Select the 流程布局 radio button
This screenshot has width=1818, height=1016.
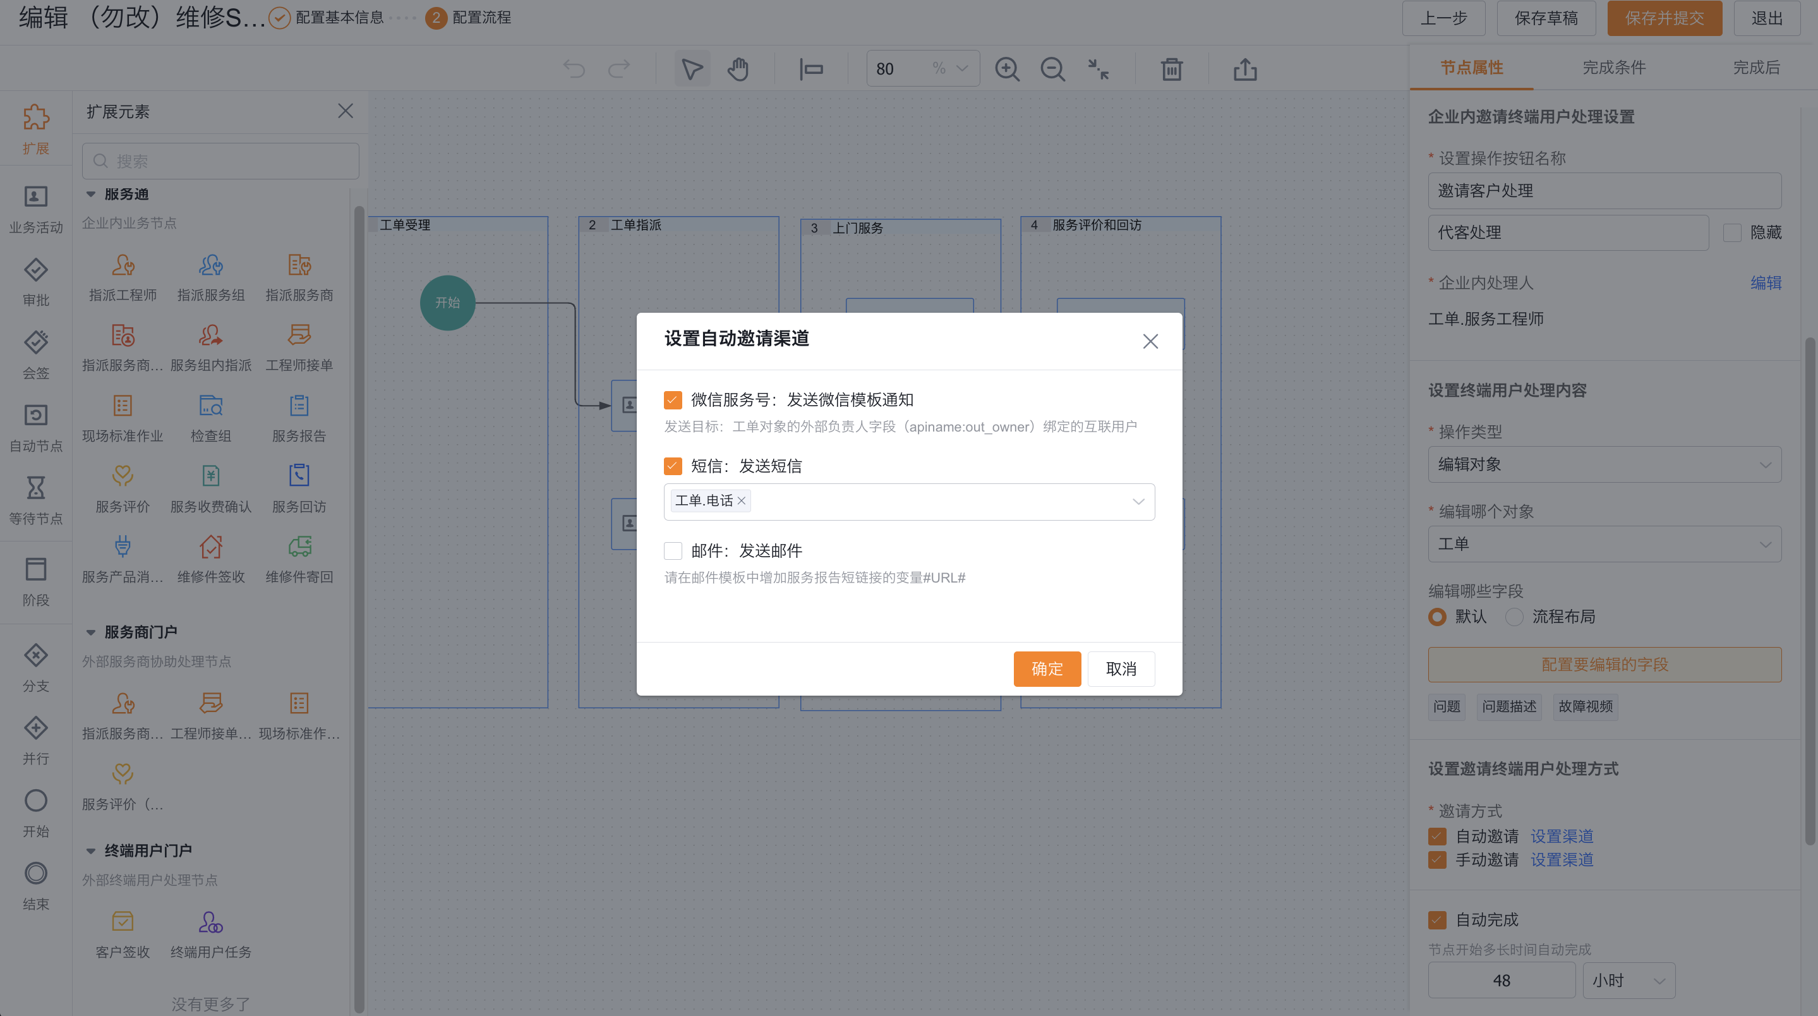tap(1514, 617)
